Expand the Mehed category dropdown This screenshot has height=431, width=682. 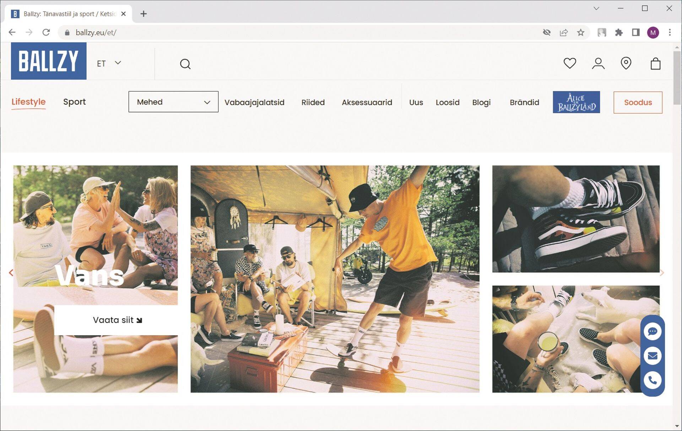[x=173, y=102]
